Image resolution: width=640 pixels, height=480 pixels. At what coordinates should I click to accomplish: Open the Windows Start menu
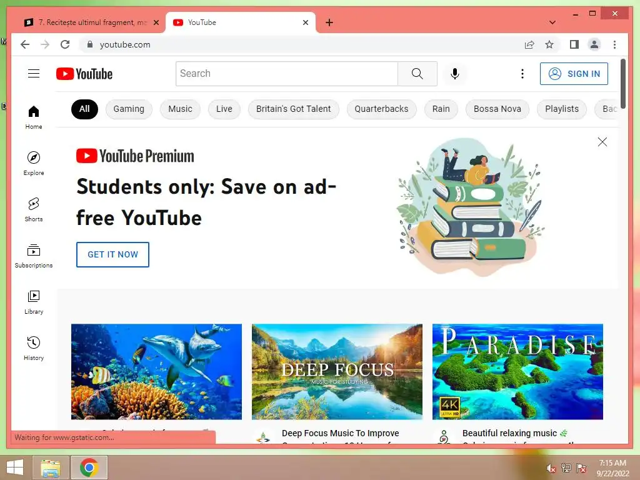[15, 467]
